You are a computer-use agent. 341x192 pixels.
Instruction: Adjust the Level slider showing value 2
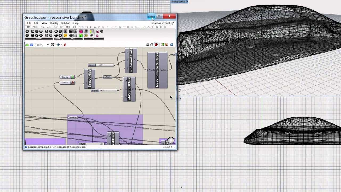pos(101,65)
